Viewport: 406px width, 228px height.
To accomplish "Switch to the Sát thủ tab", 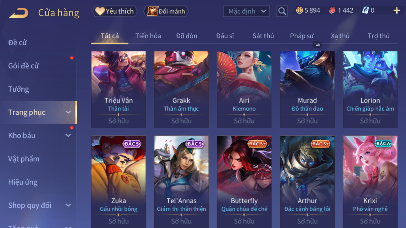I will pos(263,36).
